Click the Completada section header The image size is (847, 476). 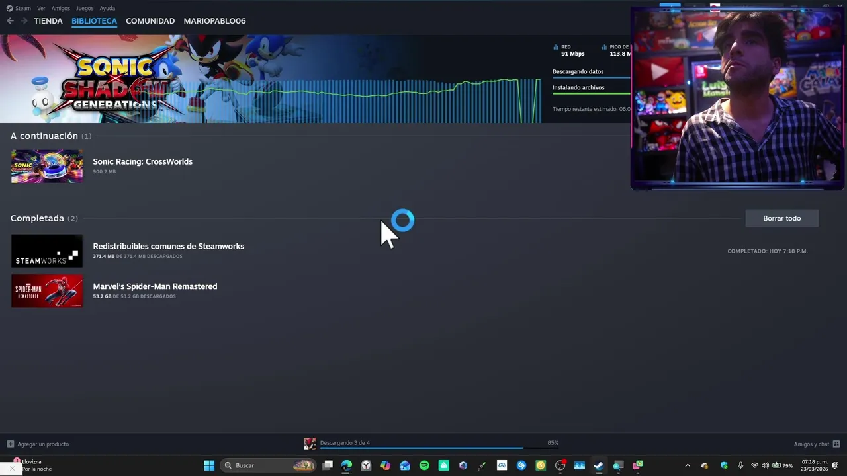tap(44, 218)
